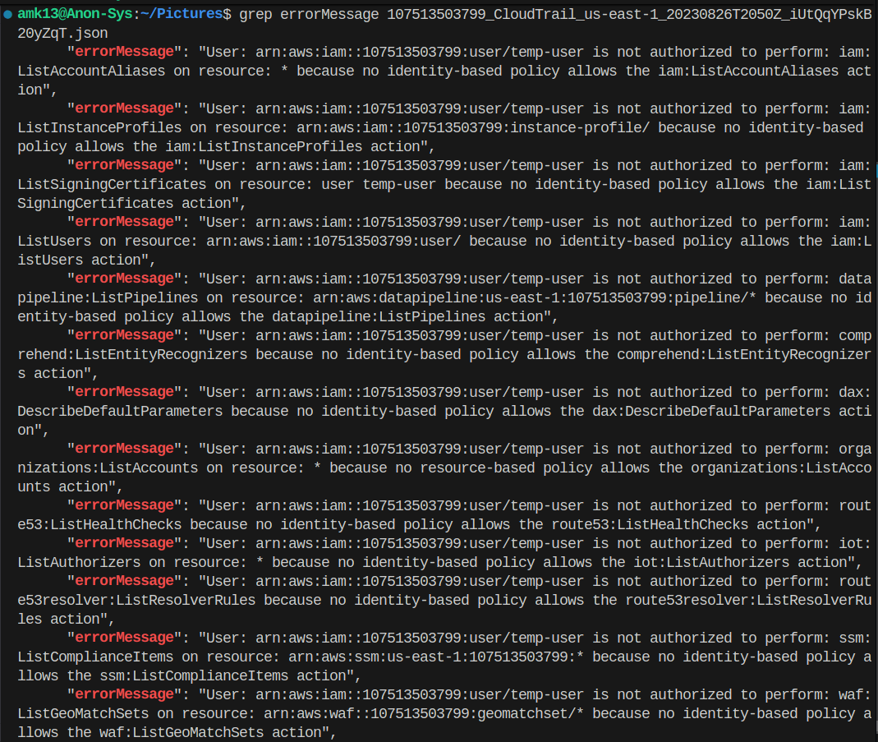Click "pipeline:ListPipelines on resource" text

(161, 298)
